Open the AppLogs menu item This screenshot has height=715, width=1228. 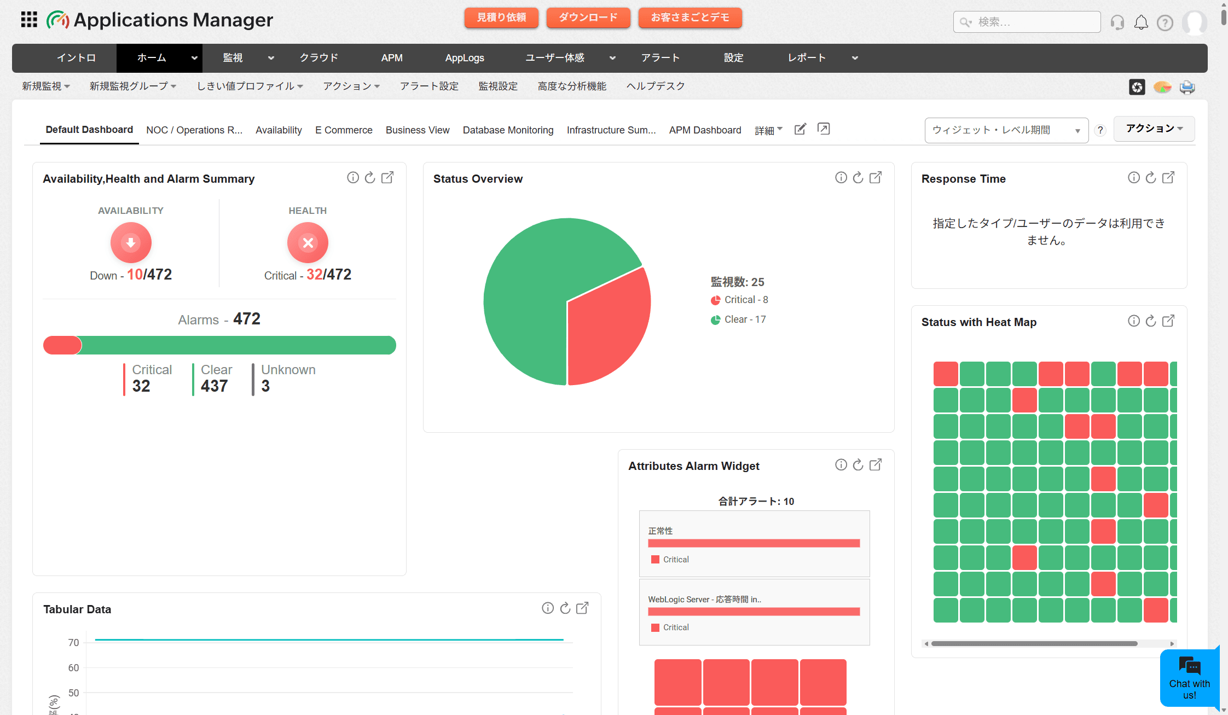click(x=465, y=58)
